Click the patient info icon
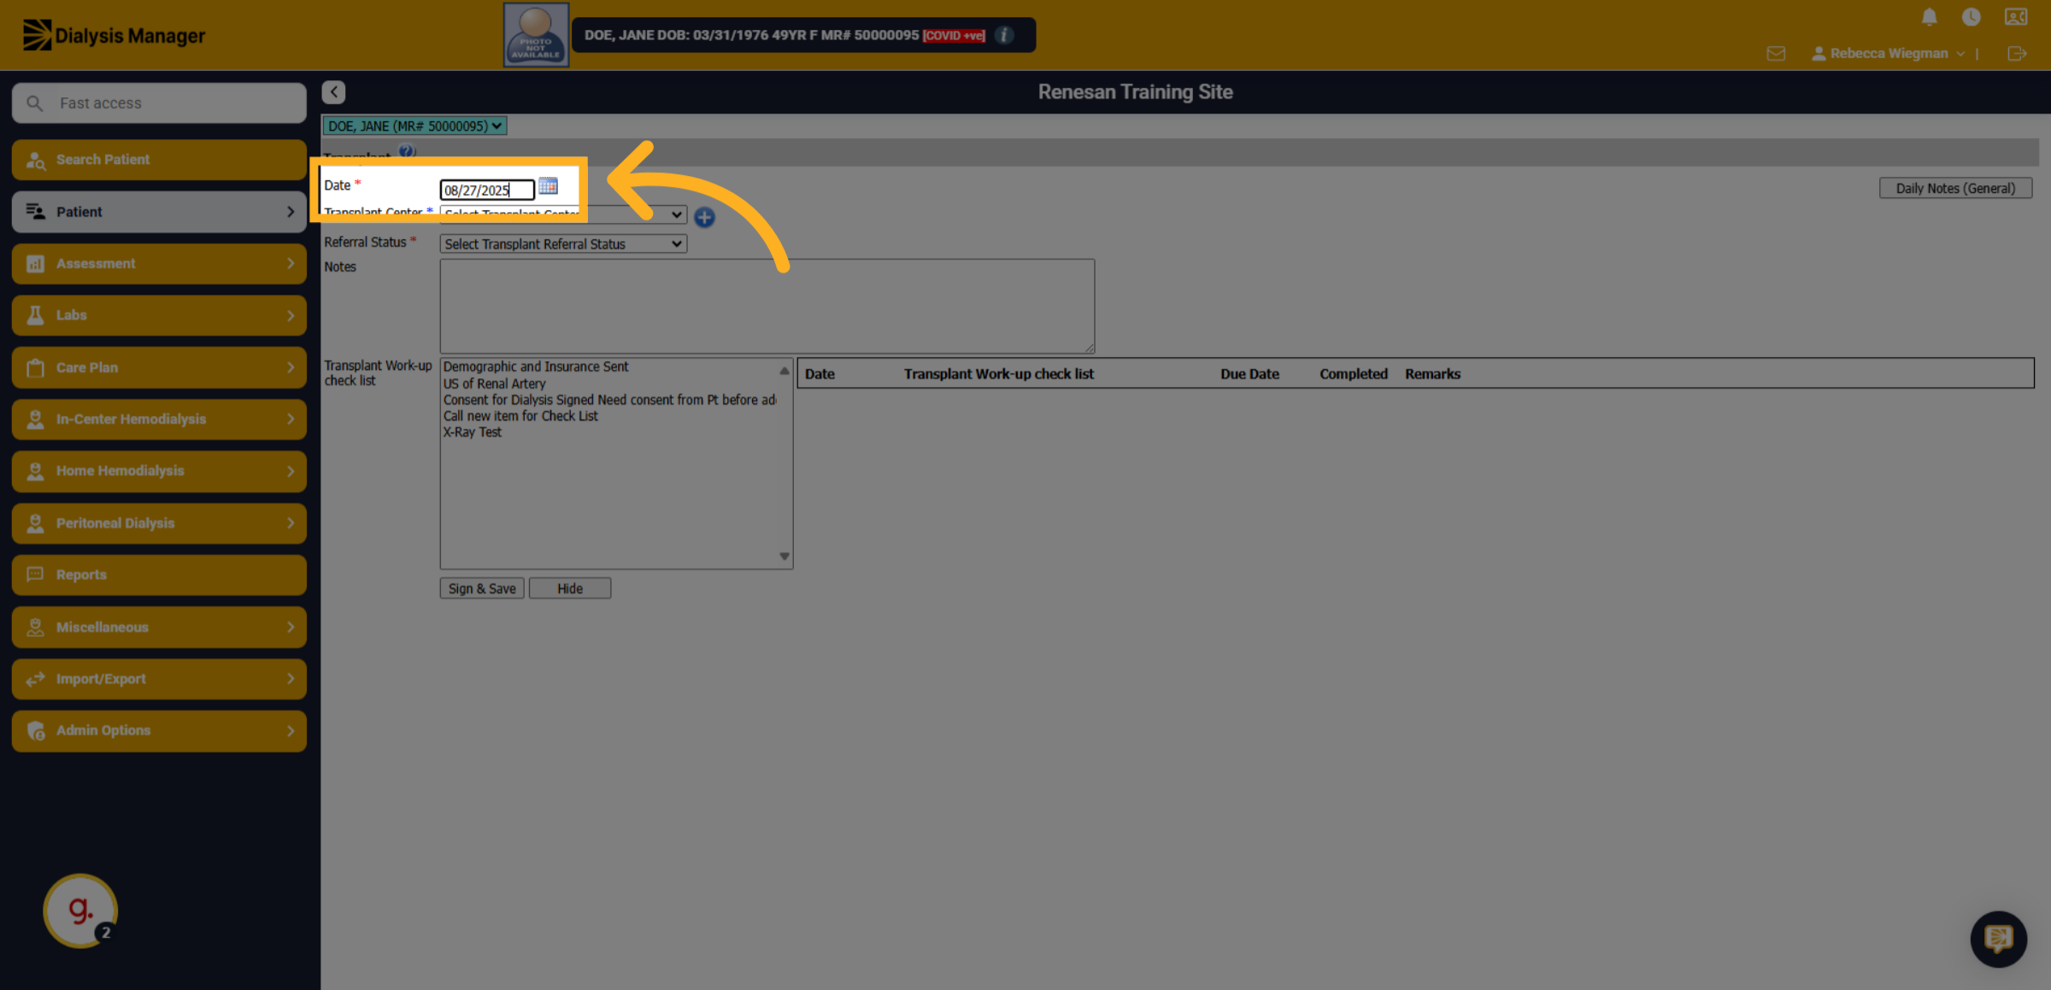 tap(1005, 35)
